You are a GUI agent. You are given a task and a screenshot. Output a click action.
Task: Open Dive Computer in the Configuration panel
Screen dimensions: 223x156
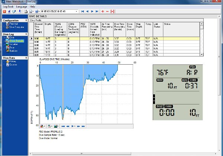click(17, 27)
